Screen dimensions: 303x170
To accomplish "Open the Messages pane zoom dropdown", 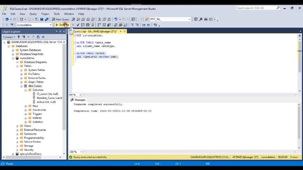I will [81, 152].
